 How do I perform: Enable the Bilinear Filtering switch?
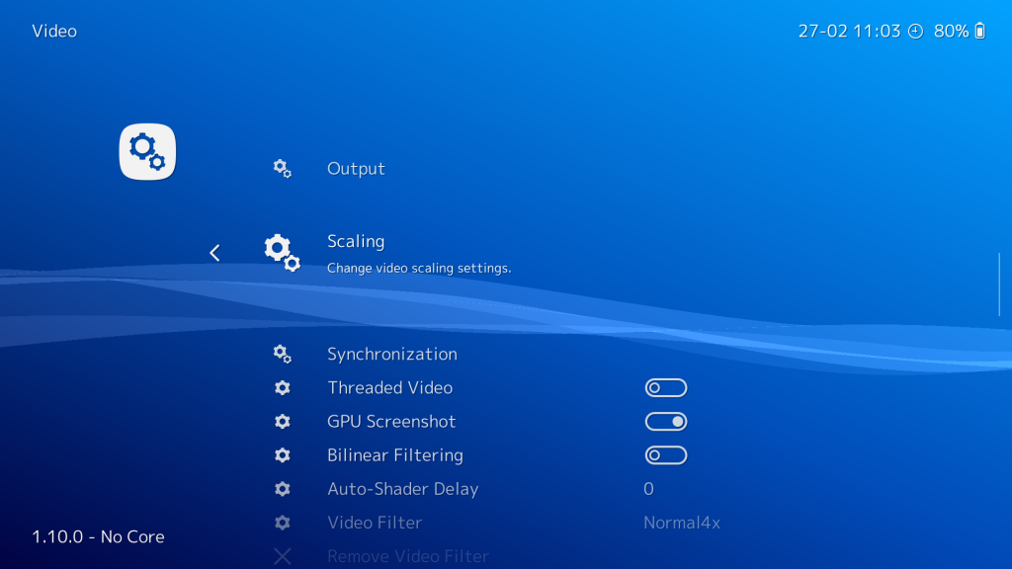[x=665, y=454]
